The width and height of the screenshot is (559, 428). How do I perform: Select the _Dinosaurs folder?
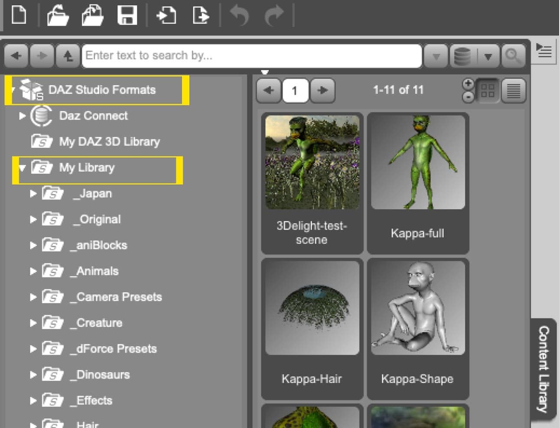103,375
